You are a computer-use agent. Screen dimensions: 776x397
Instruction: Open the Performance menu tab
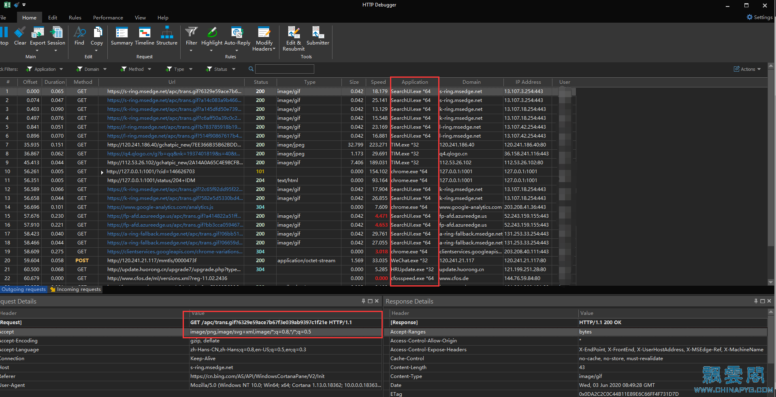click(x=108, y=17)
